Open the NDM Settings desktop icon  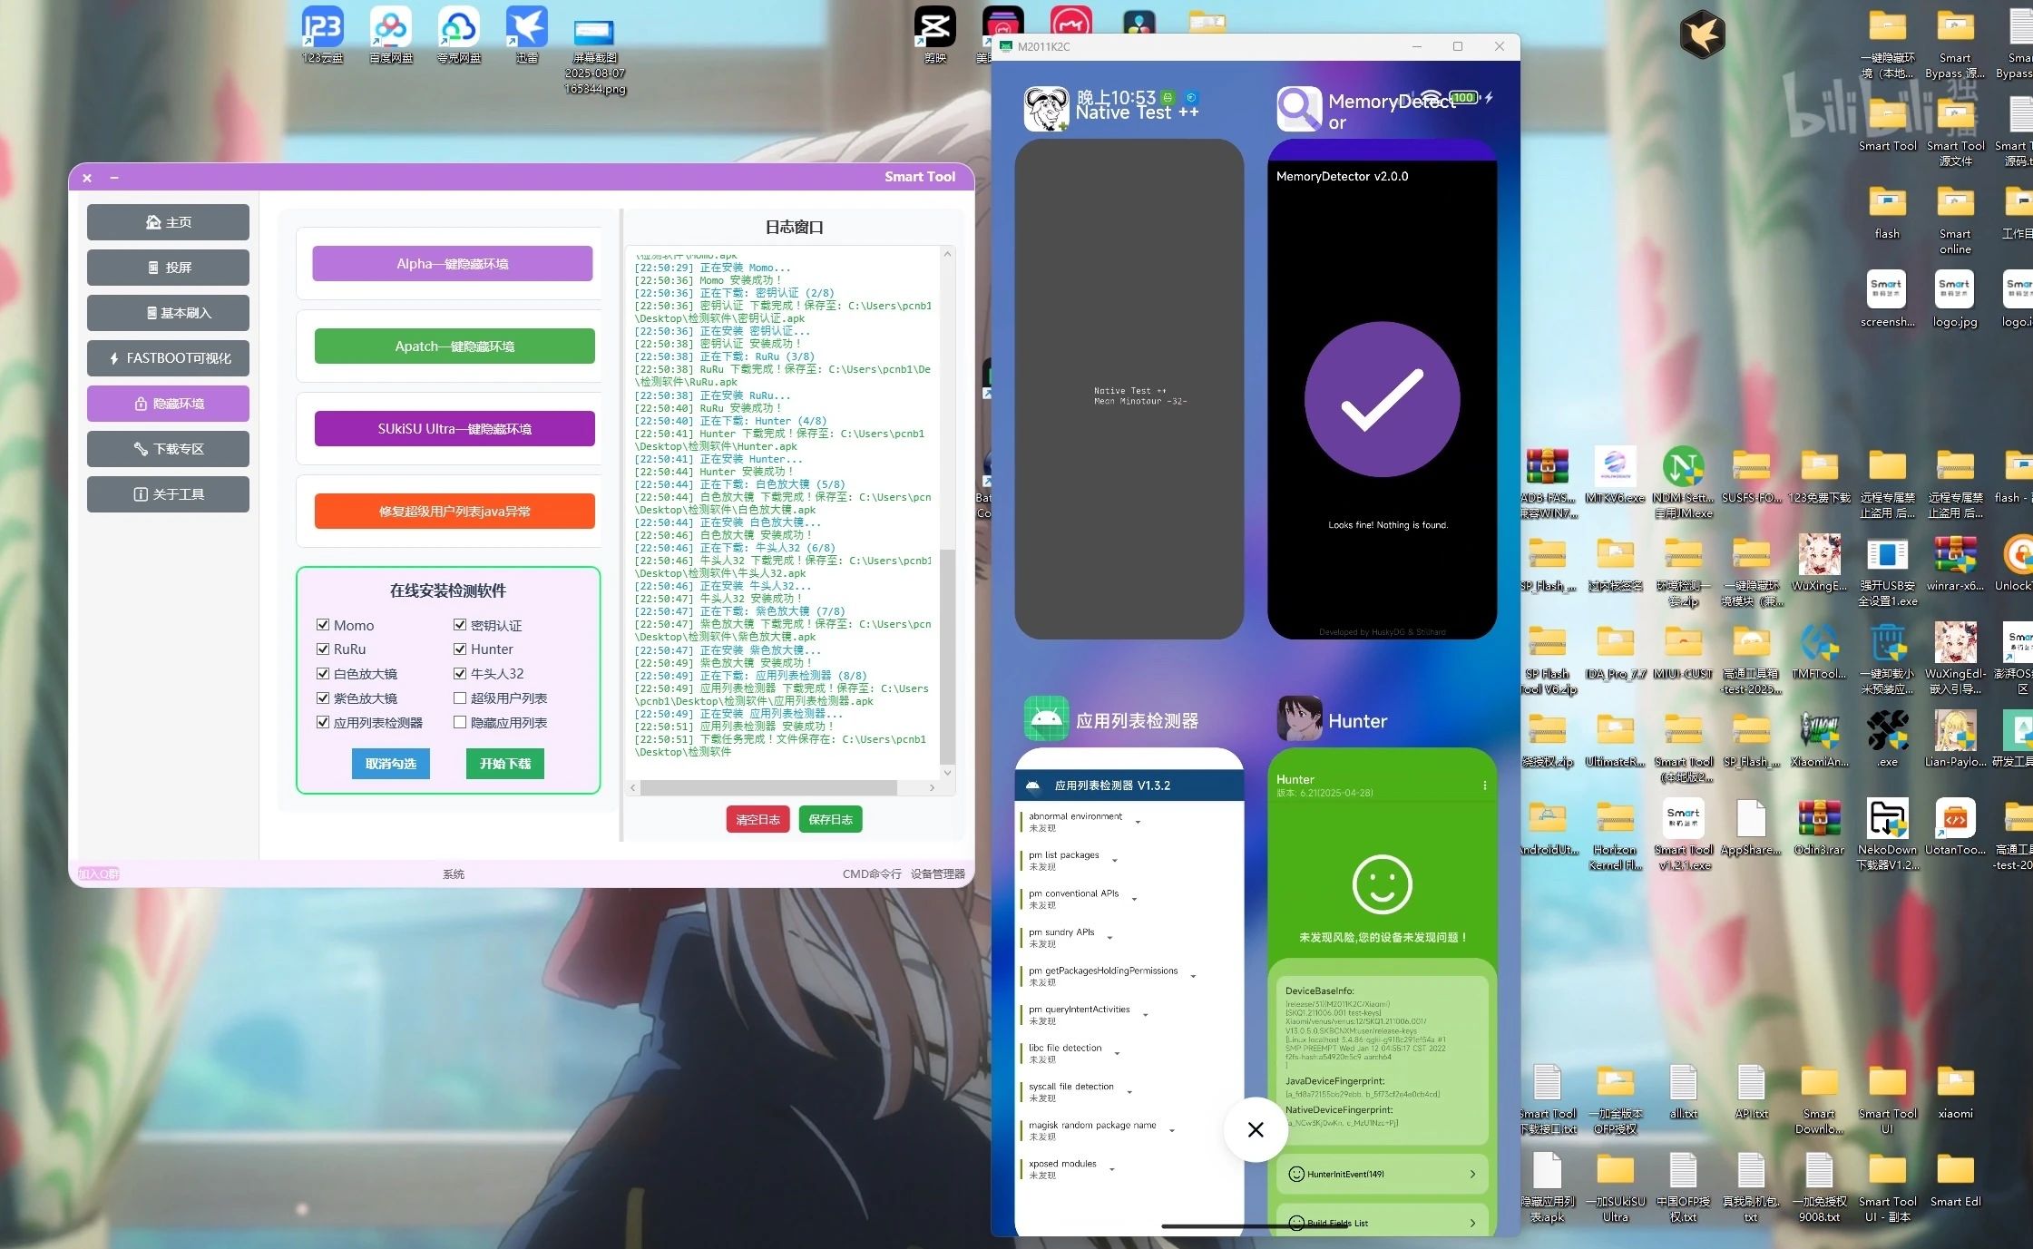click(1683, 482)
